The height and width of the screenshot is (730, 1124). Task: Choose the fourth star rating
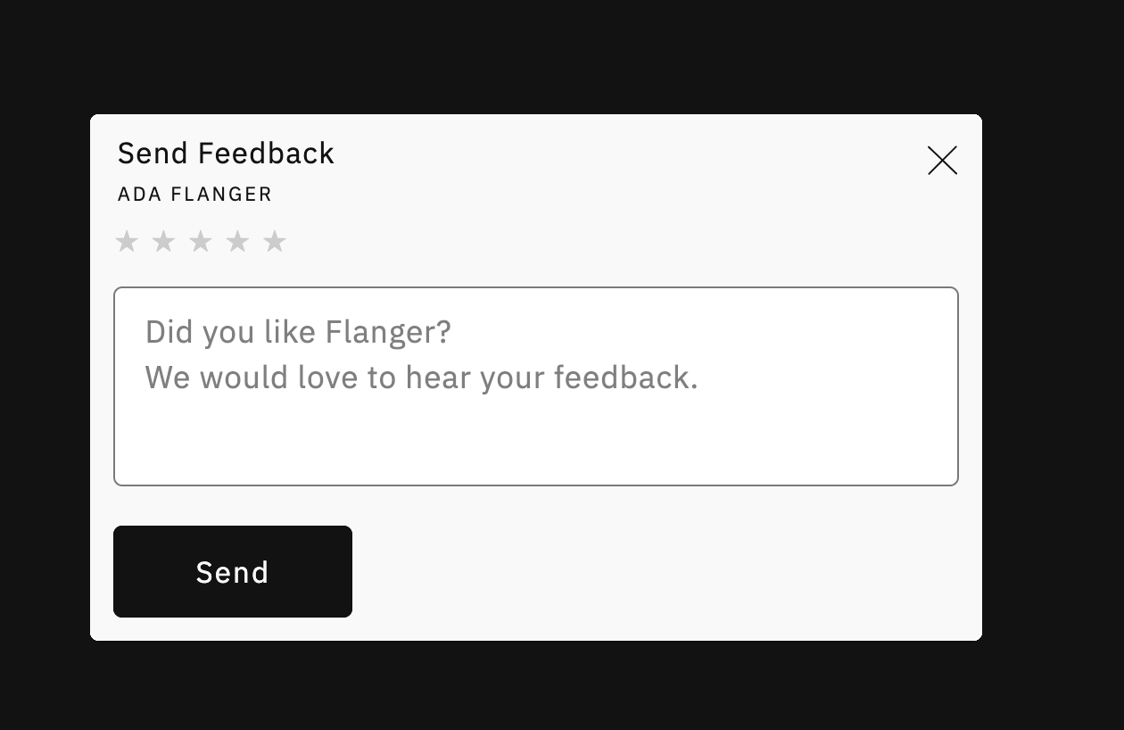point(237,241)
